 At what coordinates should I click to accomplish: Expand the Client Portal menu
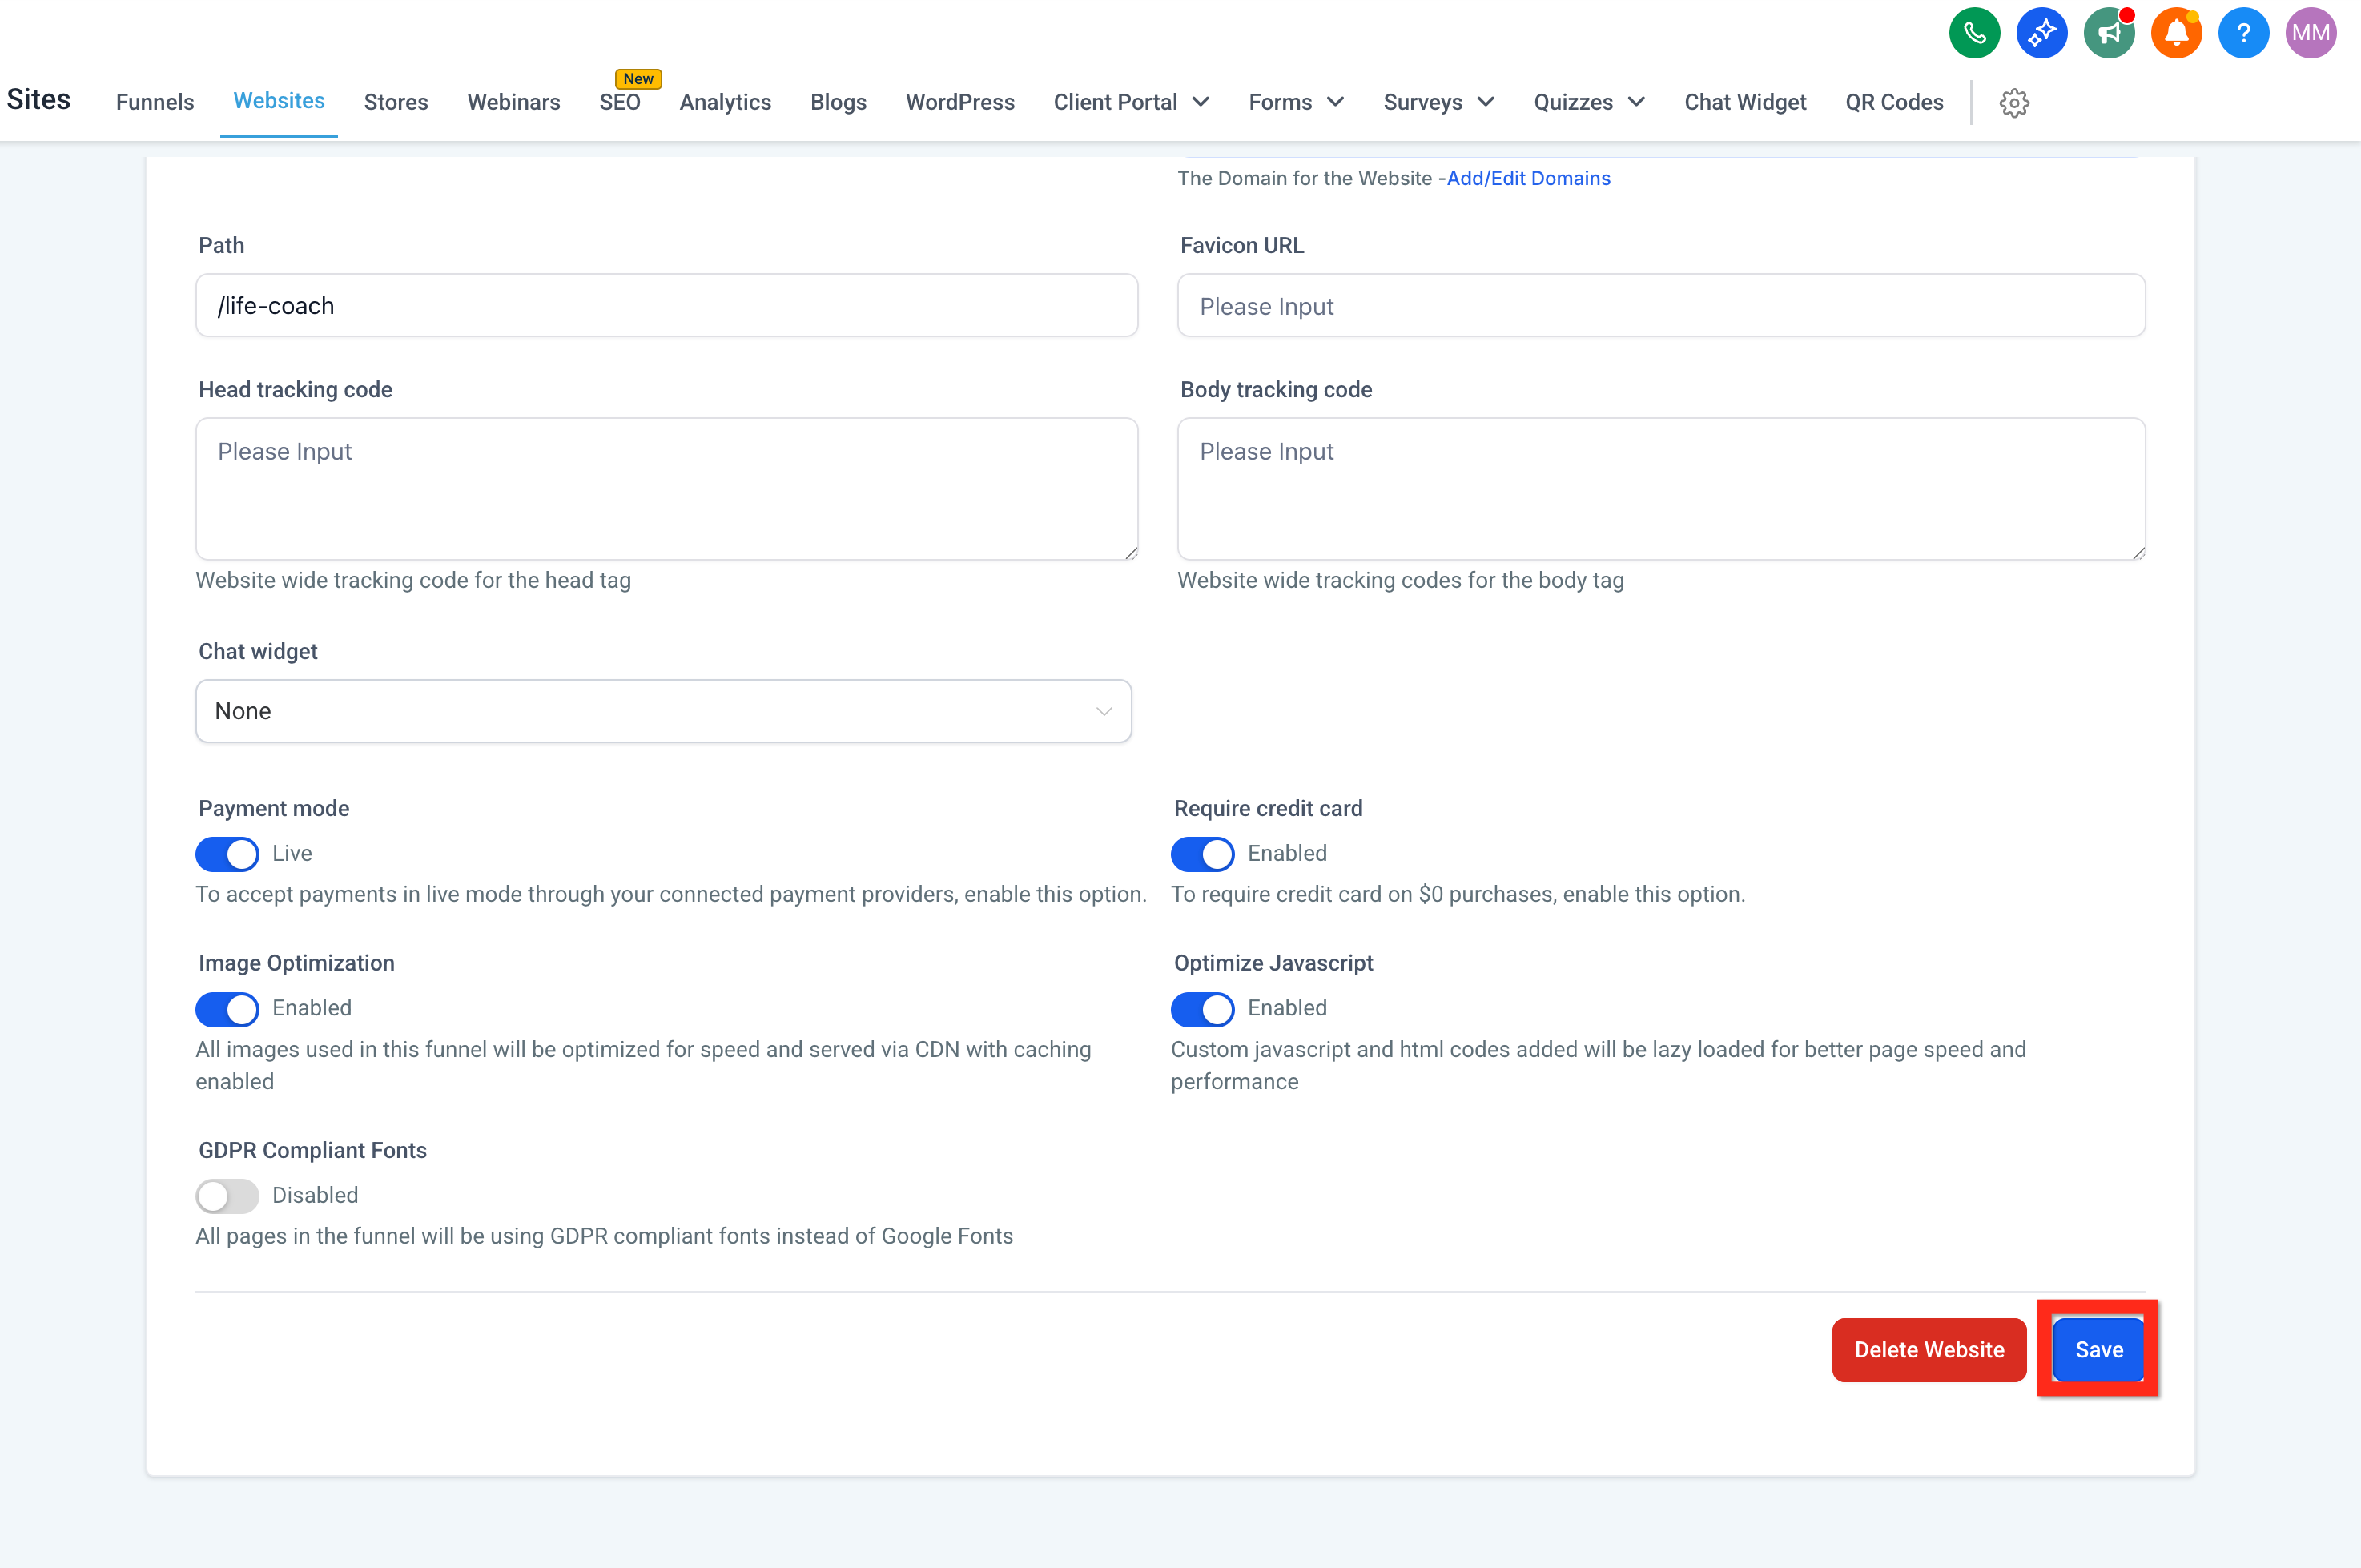click(x=1130, y=102)
